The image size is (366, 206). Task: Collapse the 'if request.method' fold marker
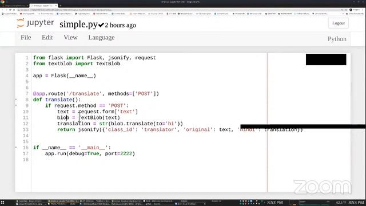(x=16, y=105)
